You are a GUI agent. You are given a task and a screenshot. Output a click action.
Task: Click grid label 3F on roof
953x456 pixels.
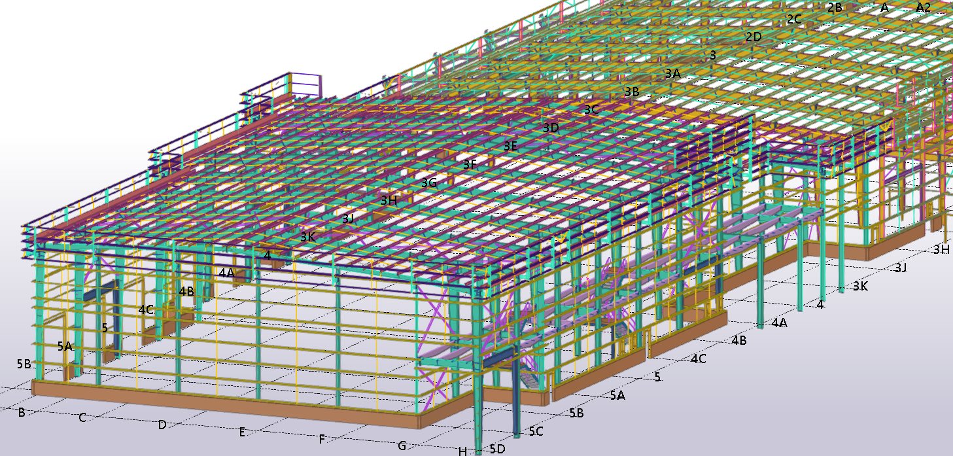pyautogui.click(x=470, y=165)
